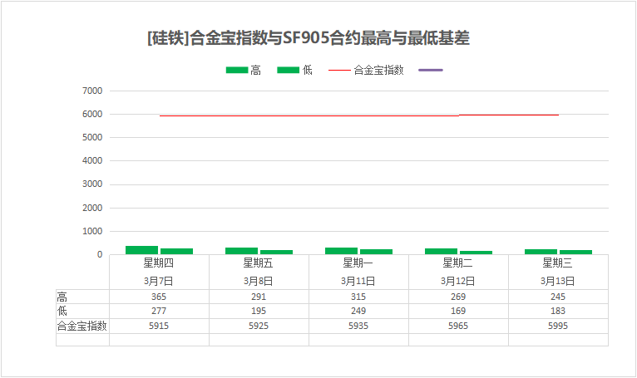Click the table cell with value 183
The height and width of the screenshot is (378, 637).
coord(558,312)
